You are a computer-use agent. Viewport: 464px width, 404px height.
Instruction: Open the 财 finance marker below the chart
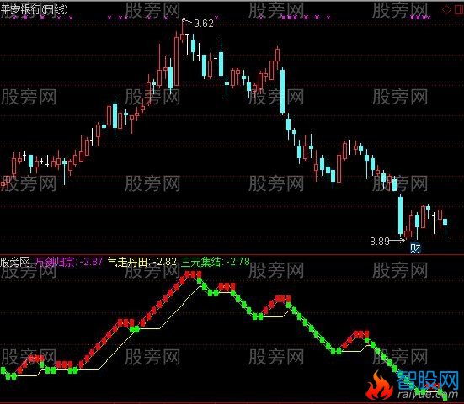(x=415, y=247)
